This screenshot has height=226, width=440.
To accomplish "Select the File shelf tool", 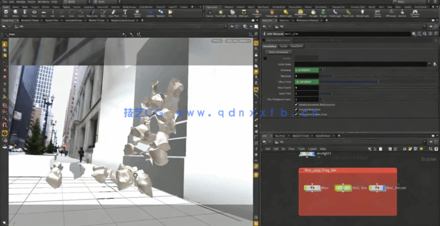I will coord(170,12).
